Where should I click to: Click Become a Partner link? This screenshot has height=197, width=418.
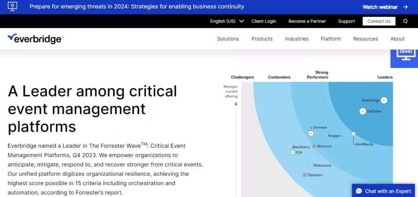[307, 21]
